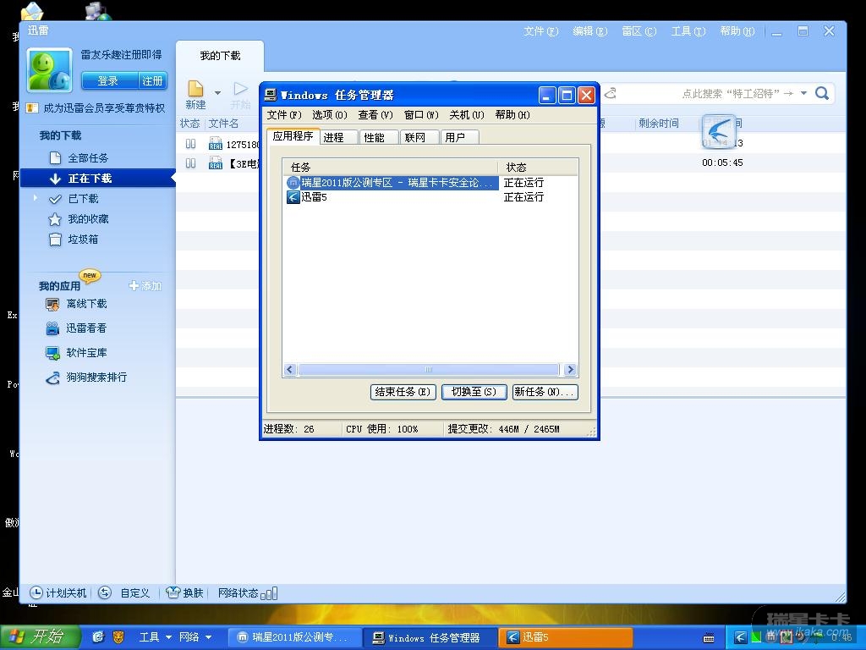Open the search engine dropdown arrow in Xunlei
The width and height of the screenshot is (866, 650).
point(803,93)
